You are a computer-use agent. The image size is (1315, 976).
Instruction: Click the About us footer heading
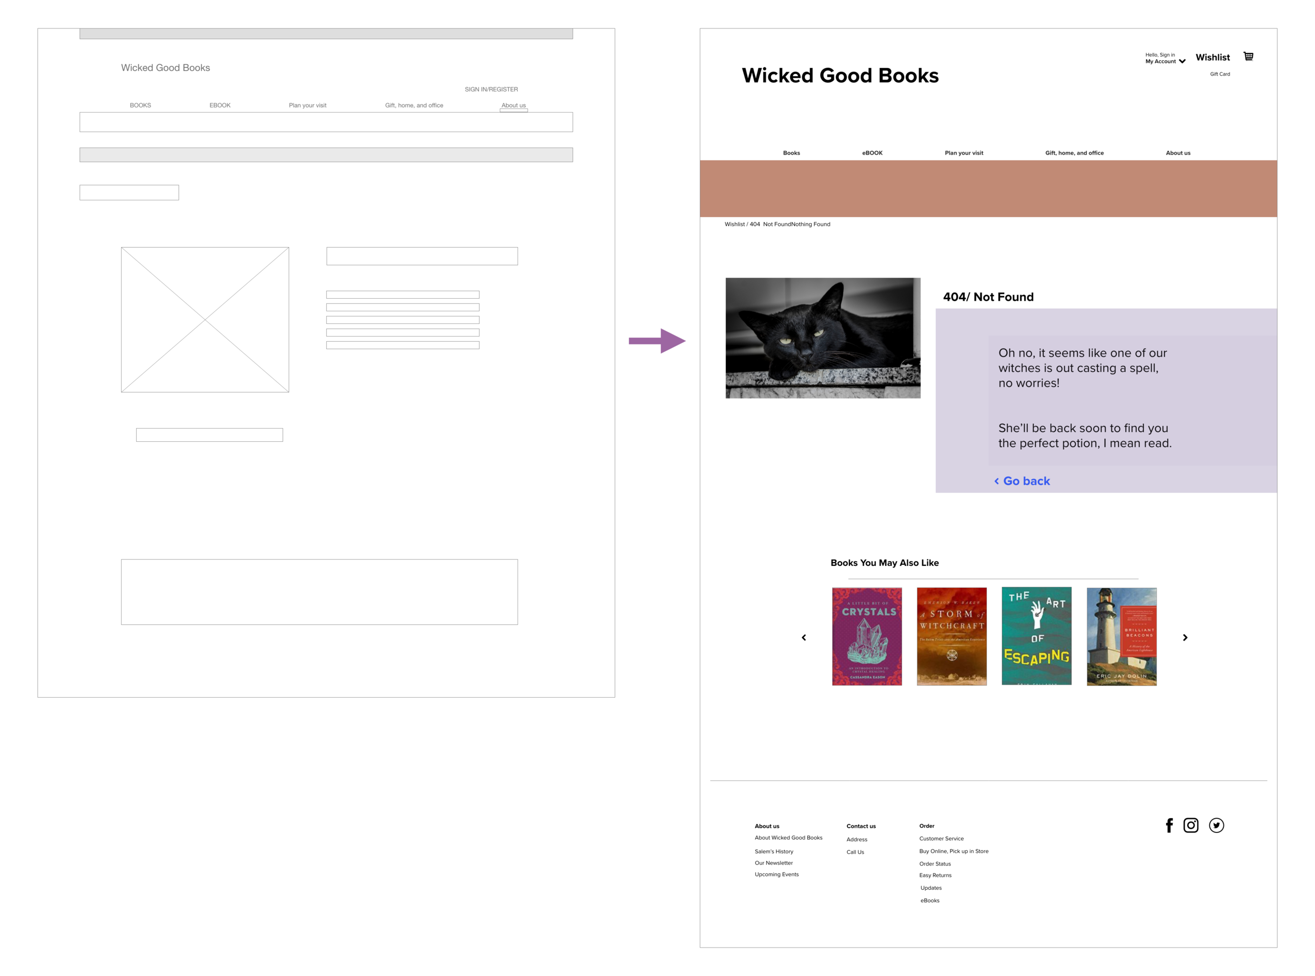(766, 826)
